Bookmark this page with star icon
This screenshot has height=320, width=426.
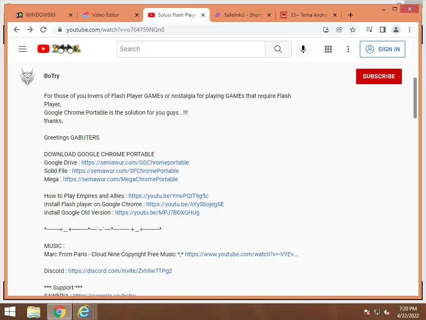click(353, 30)
